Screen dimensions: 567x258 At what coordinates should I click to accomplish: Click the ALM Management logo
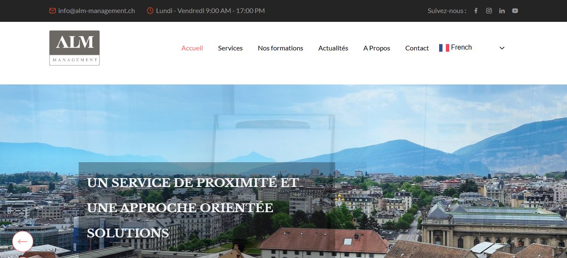tap(74, 48)
